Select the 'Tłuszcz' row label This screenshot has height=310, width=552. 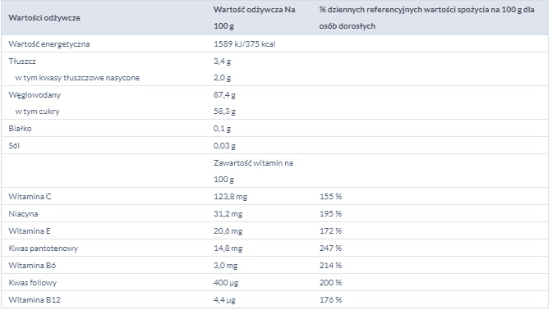click(22, 62)
